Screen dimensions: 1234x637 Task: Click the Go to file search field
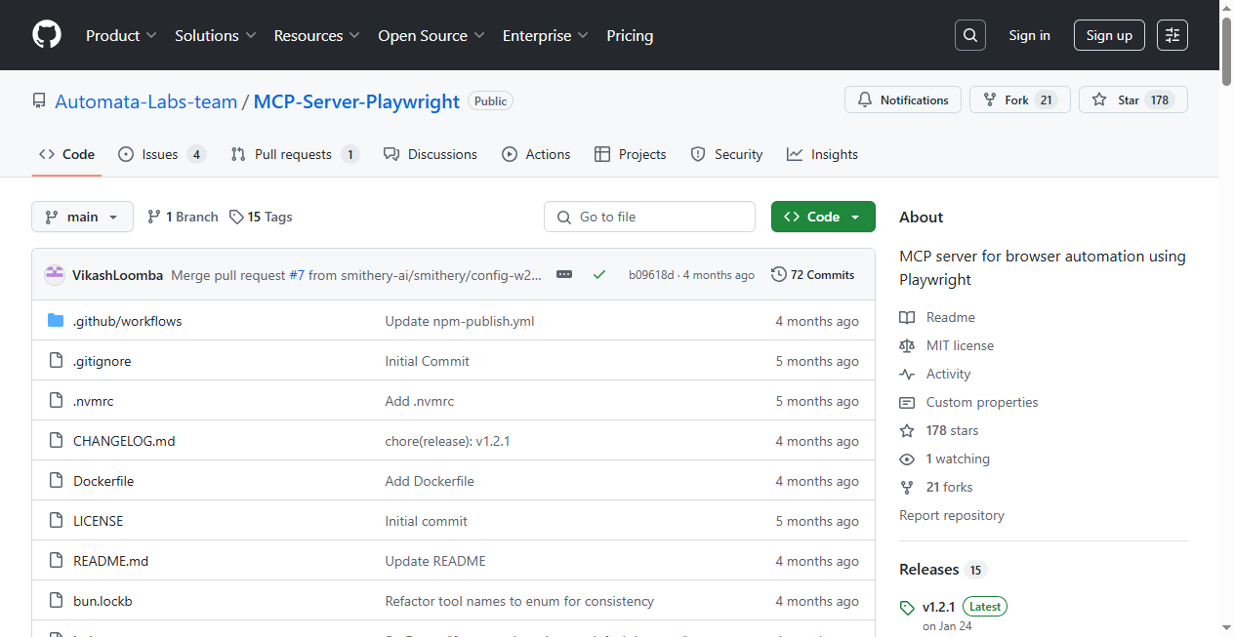click(649, 217)
